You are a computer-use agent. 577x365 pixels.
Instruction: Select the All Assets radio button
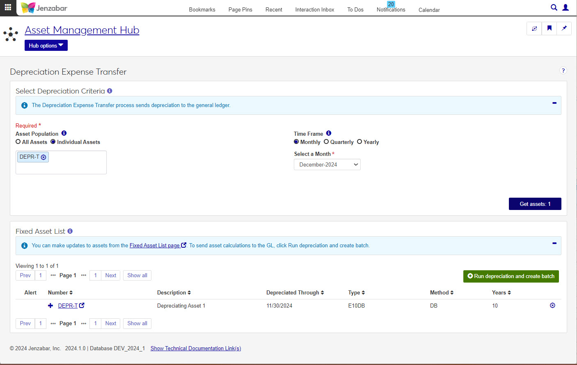point(18,142)
